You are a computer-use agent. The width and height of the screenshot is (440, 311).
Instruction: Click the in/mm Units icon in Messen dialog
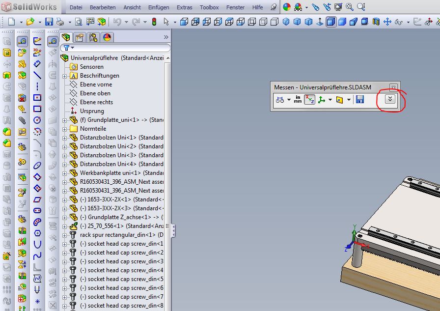point(298,99)
